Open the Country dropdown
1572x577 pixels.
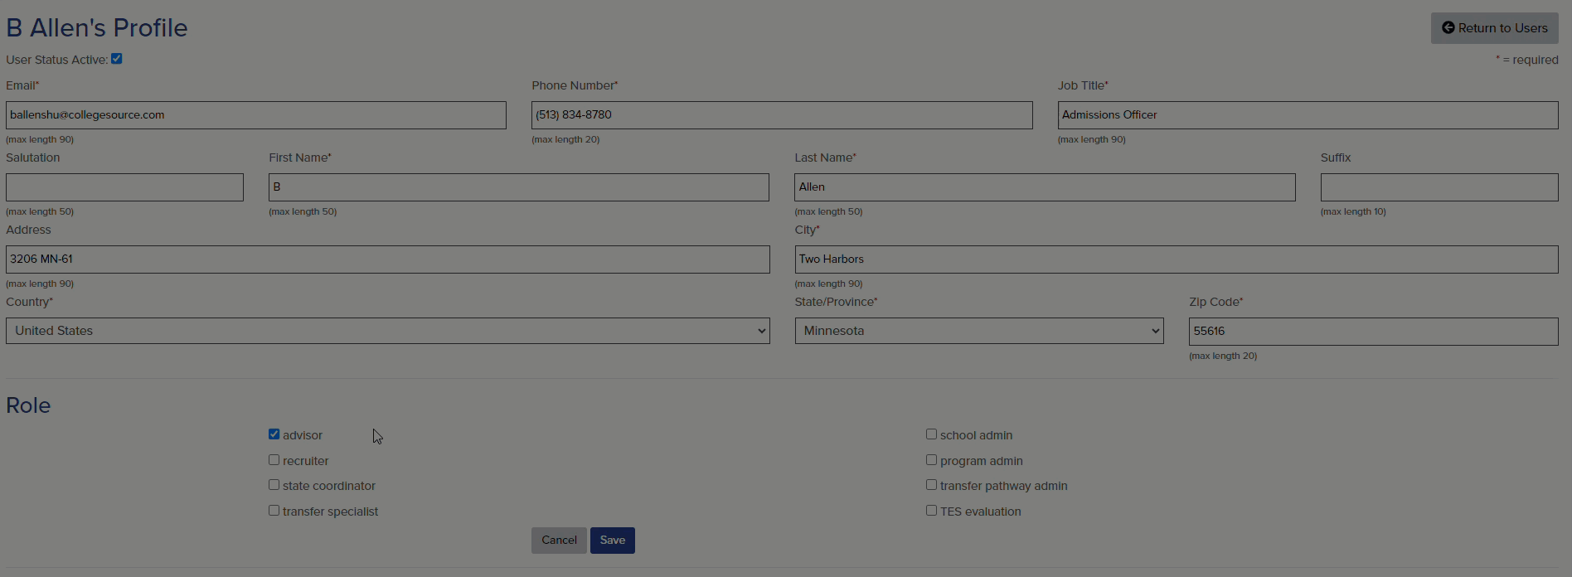pyautogui.click(x=388, y=331)
